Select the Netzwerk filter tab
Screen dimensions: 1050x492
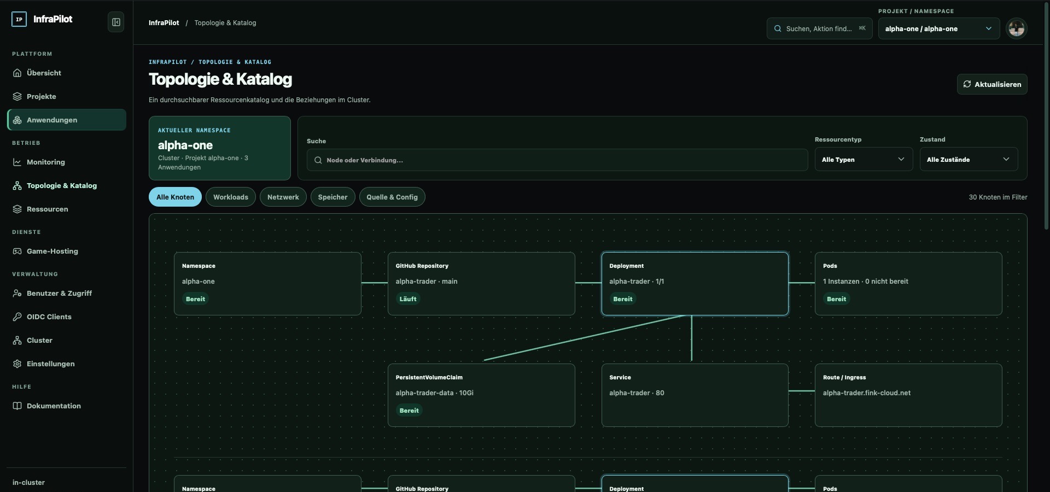click(x=283, y=197)
